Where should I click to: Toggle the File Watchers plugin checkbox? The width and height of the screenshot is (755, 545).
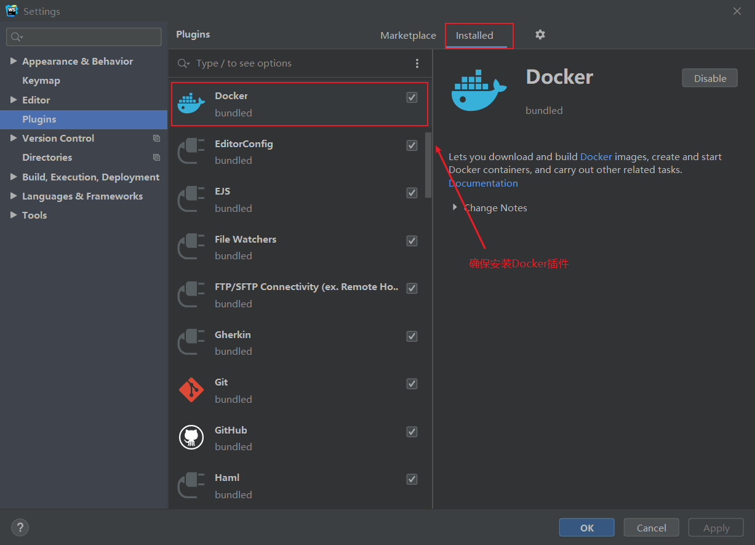(412, 241)
